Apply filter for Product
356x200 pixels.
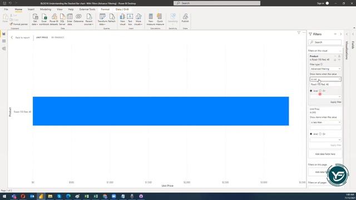click(335, 102)
